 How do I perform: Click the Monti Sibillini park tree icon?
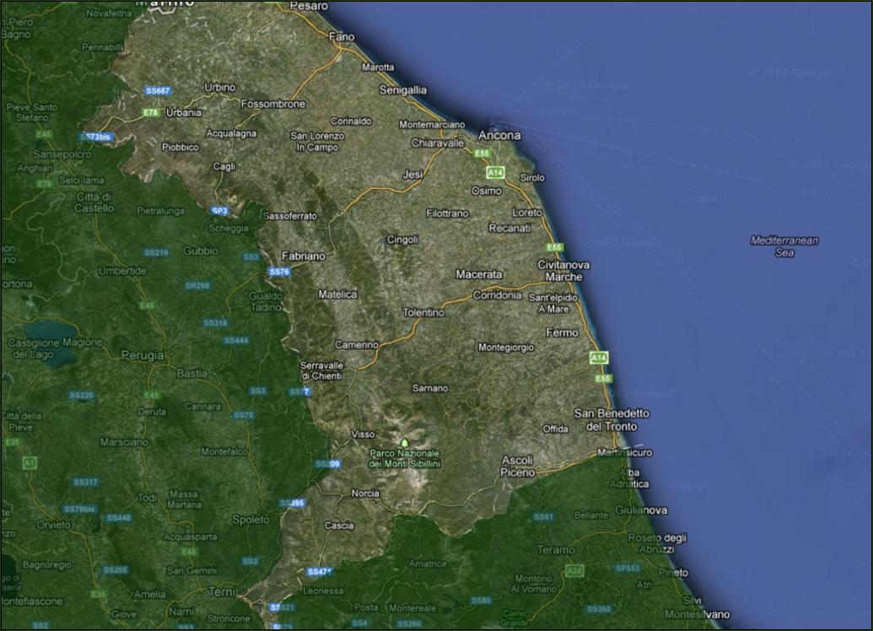[x=404, y=442]
